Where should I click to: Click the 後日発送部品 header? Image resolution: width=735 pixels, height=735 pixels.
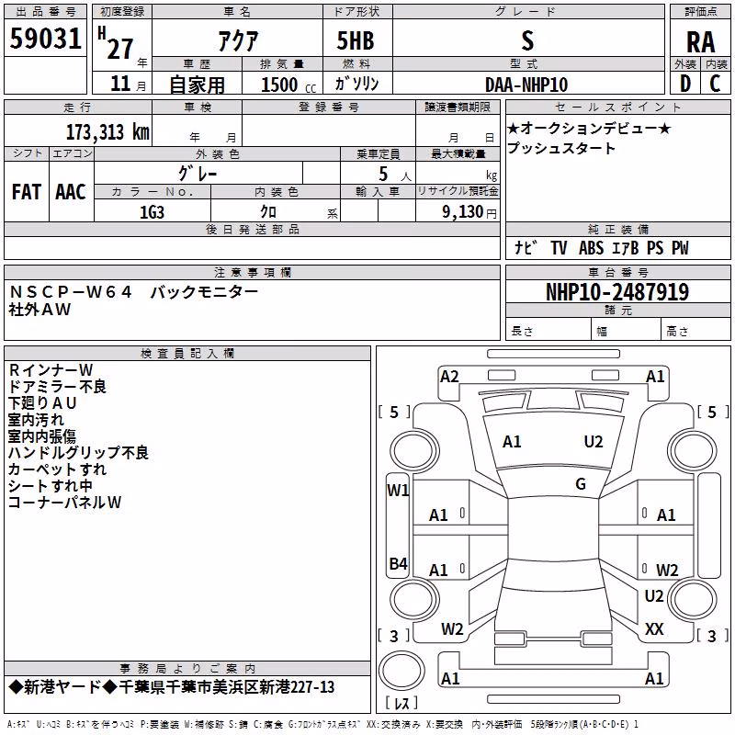tap(252, 229)
